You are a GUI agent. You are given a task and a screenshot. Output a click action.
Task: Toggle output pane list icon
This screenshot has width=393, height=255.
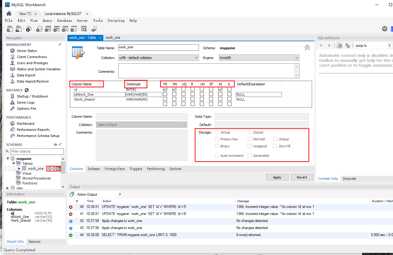click(72, 194)
